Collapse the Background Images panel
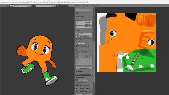This screenshot has width=169, height=95. 76,91
